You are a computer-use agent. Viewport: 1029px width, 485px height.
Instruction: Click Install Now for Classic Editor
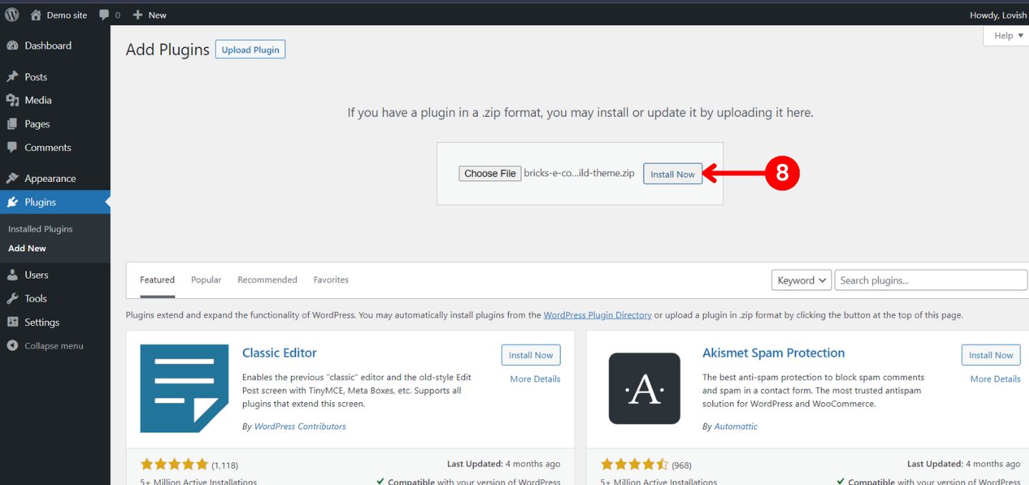pyautogui.click(x=531, y=355)
